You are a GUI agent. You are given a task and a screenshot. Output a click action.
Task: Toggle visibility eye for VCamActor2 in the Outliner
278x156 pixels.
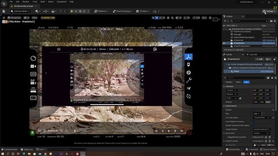pyautogui.click(x=224, y=43)
